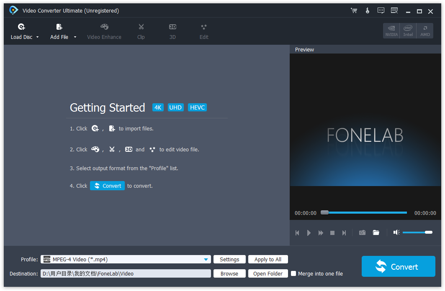Click Apply to All button
The image size is (445, 291).
tap(268, 259)
